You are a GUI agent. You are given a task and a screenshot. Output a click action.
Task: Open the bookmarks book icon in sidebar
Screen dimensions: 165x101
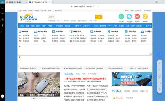(2, 13)
